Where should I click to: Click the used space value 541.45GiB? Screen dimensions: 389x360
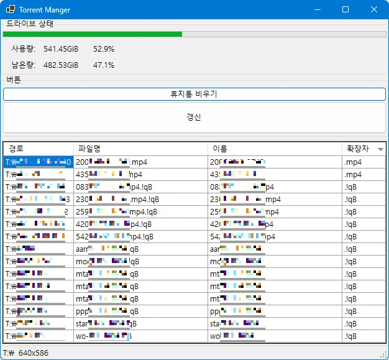click(x=61, y=49)
